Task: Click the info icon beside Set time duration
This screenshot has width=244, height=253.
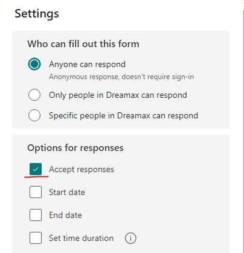Action: click(x=130, y=239)
